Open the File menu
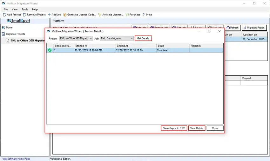The height and width of the screenshot is (161, 270). [x=6, y=9]
